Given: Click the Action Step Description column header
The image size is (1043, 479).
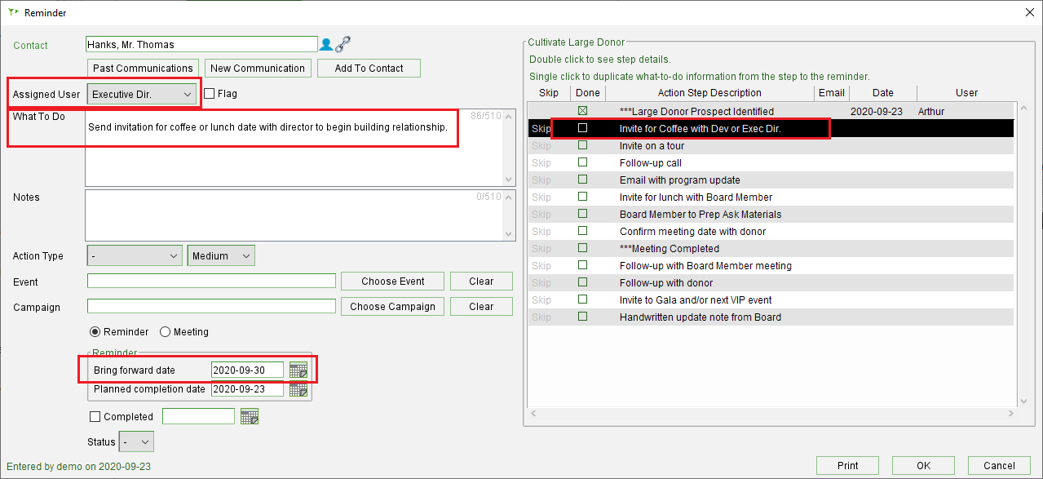Looking at the screenshot, I should coord(709,93).
